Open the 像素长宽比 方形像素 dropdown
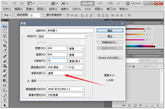The height and width of the screenshot is (109, 165). [66, 95]
